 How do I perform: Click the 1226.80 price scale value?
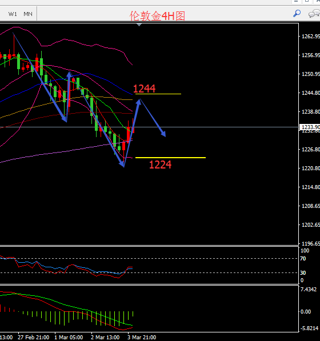[311, 150]
